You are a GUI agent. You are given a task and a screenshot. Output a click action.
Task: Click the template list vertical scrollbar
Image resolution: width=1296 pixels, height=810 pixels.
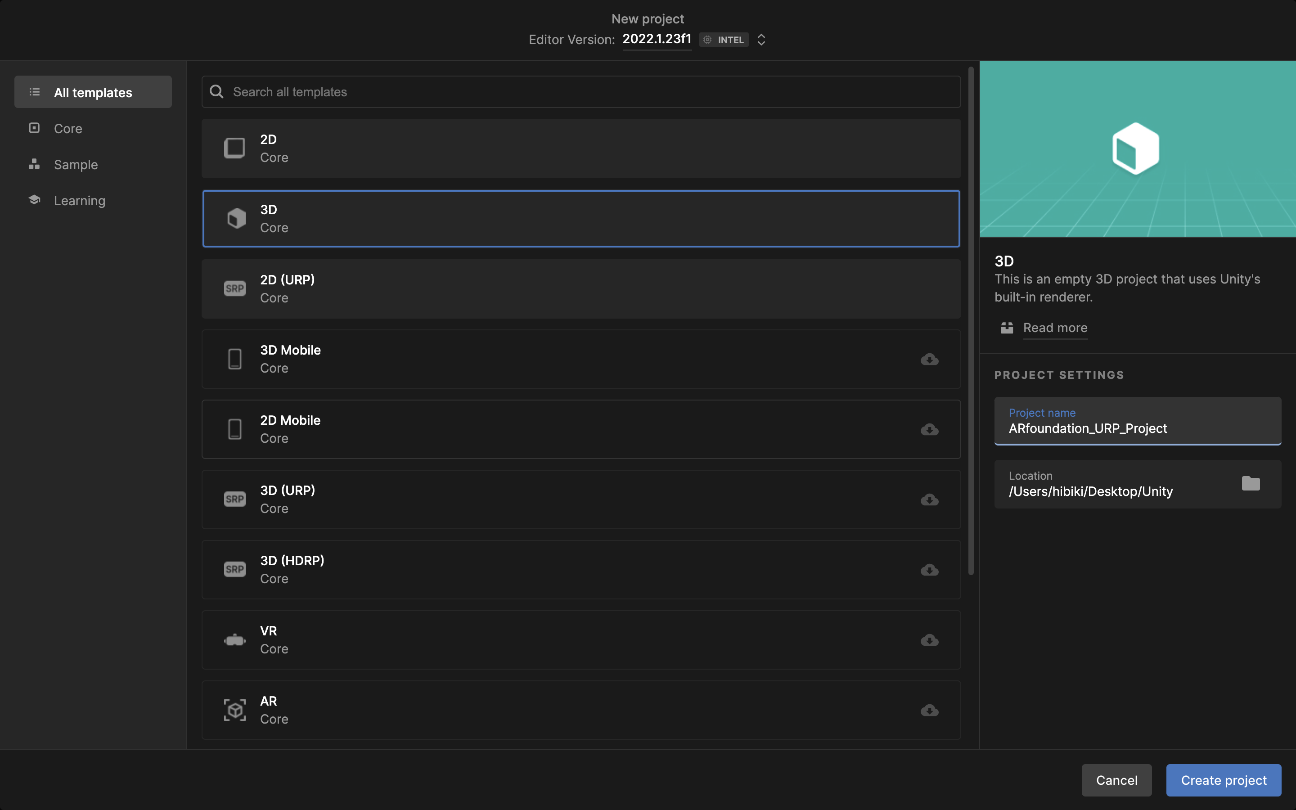(x=970, y=321)
